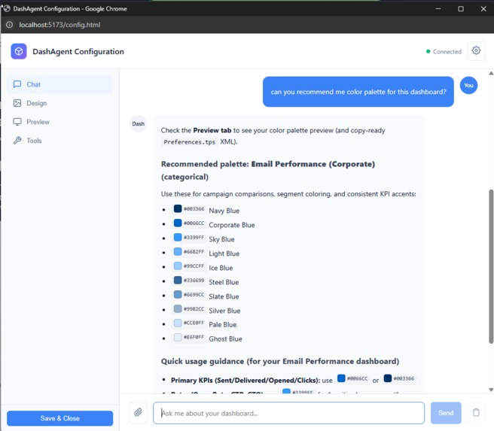Minimize the Chrome window
Viewport: 494px width, 431px height.
[438, 9]
